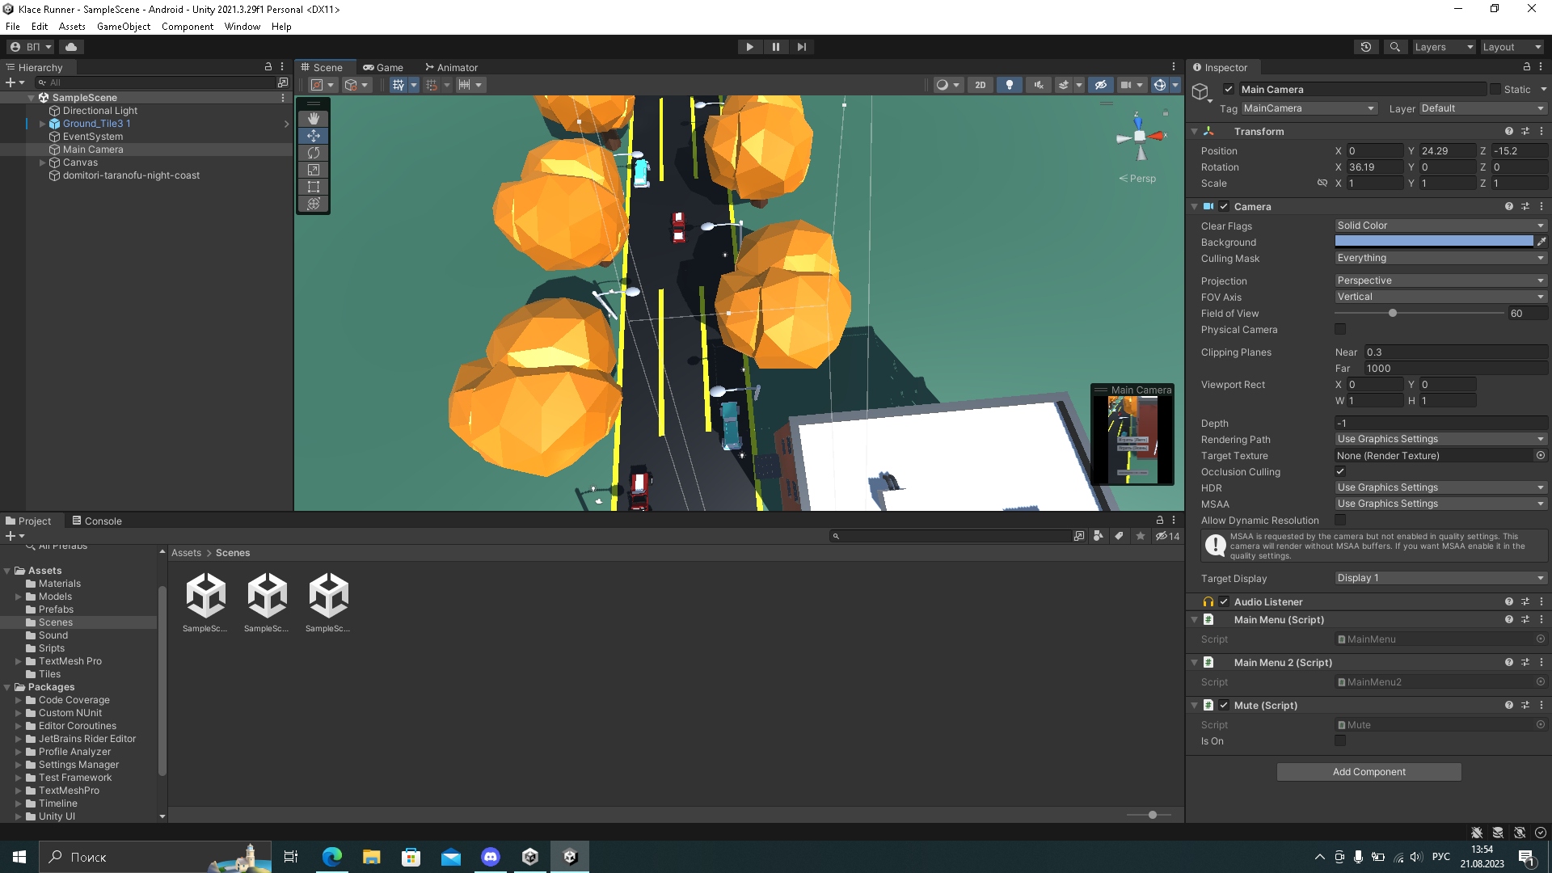Switch to the Console tab
This screenshot has height=873, width=1552.
(96, 521)
